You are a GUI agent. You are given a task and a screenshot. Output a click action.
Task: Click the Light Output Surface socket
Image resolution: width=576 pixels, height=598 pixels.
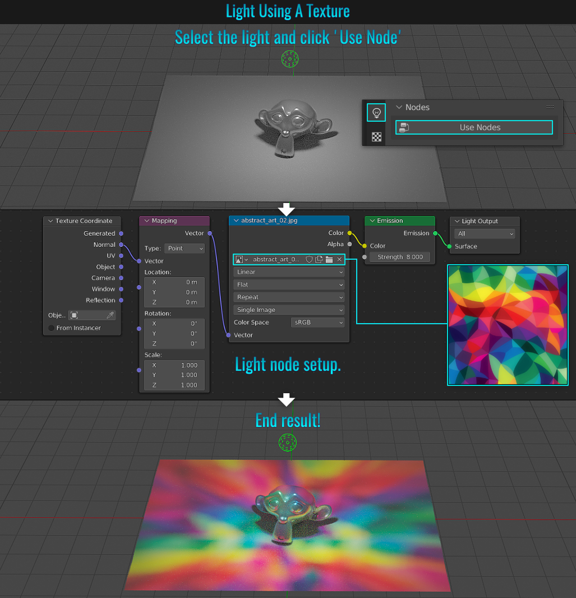click(x=449, y=246)
